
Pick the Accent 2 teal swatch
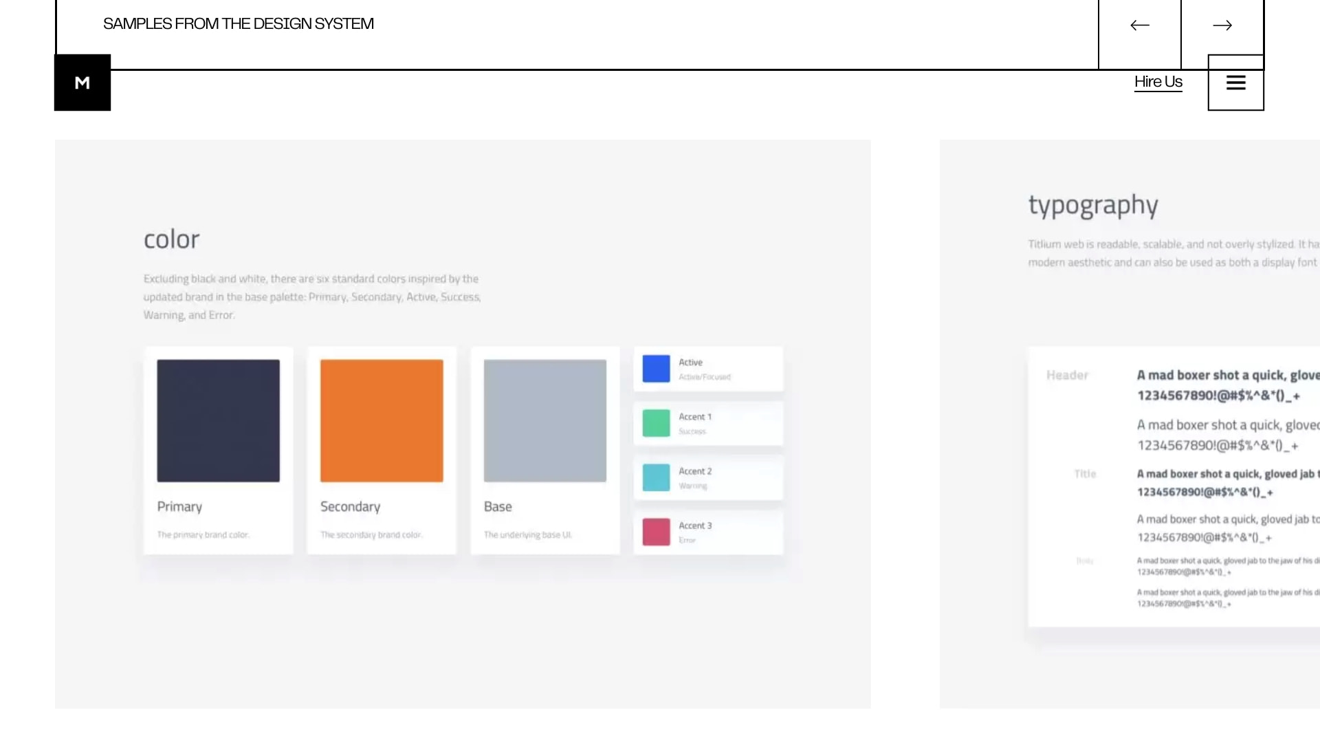click(x=656, y=477)
